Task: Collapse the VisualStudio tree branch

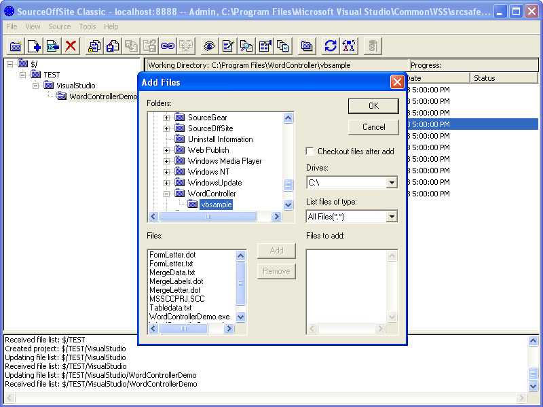Action: (x=36, y=86)
